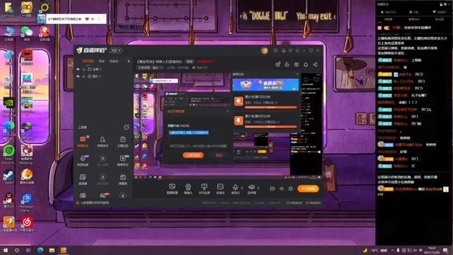This screenshot has width=453, height=255.
Task: Open the 腾讯QQ penguin desktop shortcut
Action: [x=8, y=201]
